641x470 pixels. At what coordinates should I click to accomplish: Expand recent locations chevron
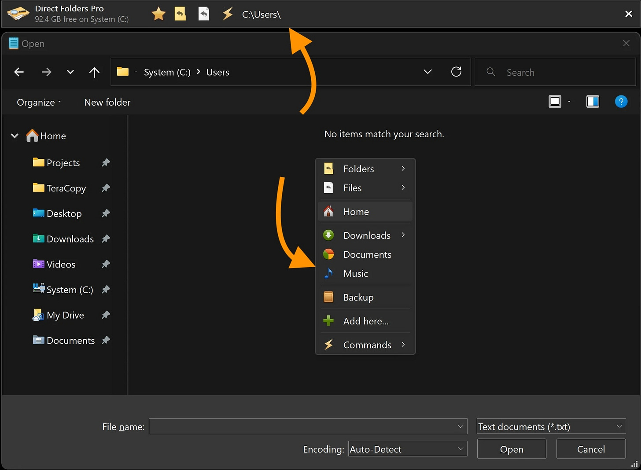coord(70,72)
